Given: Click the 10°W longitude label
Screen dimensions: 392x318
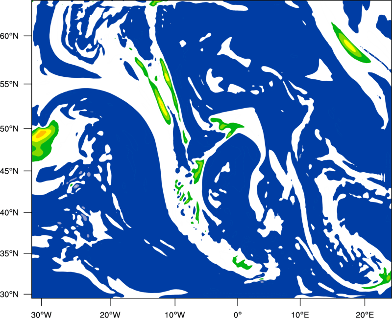Looking at the screenshot, I should coord(175,314).
